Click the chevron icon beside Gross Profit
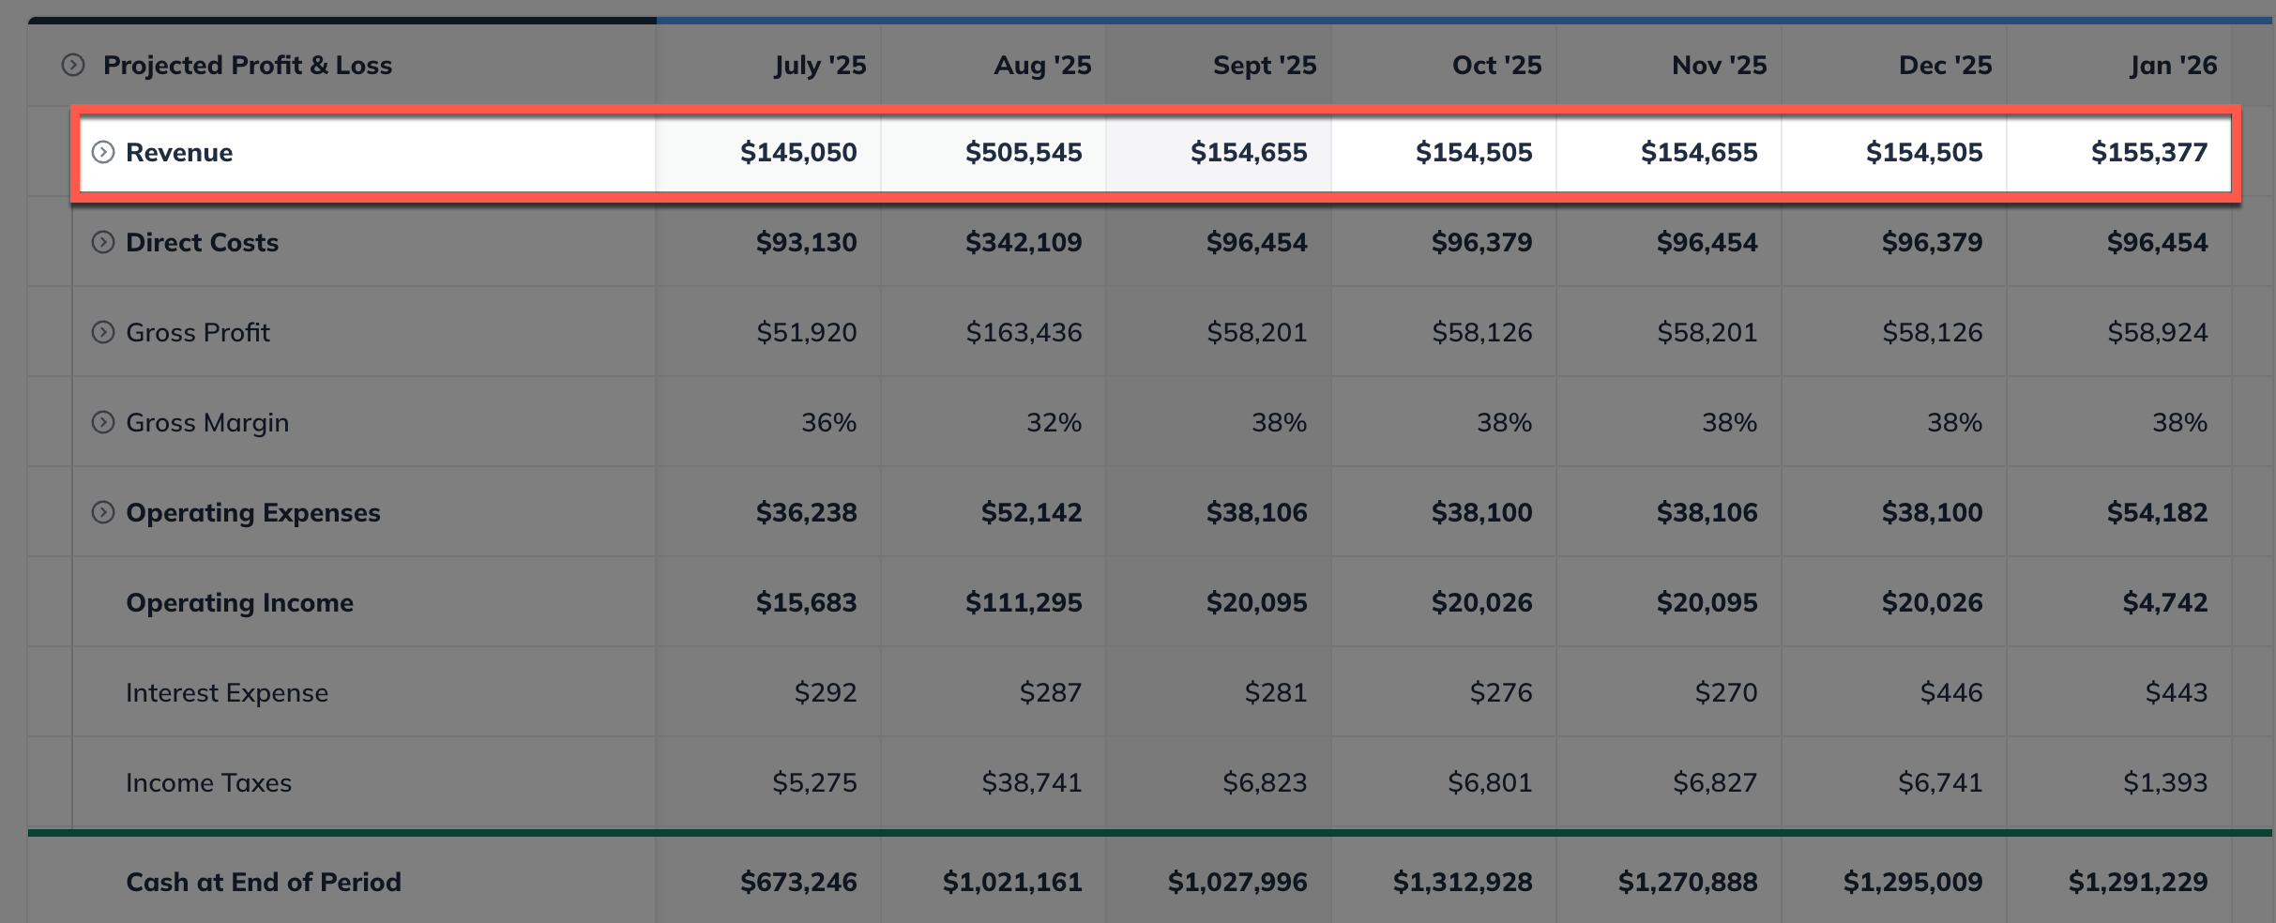Image resolution: width=2276 pixels, height=923 pixels. [x=103, y=332]
